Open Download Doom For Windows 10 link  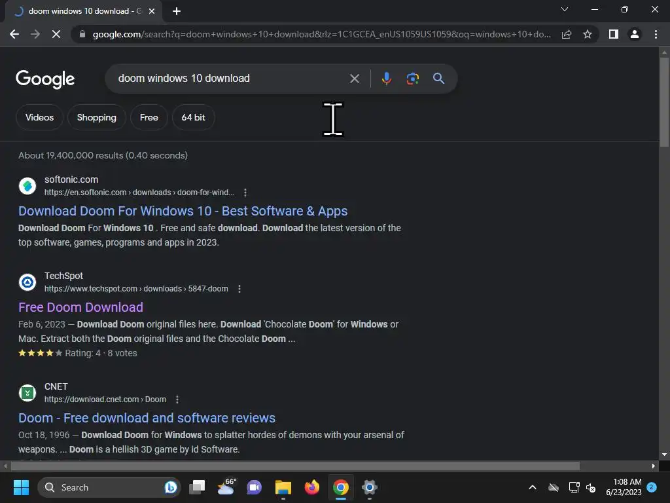click(183, 211)
